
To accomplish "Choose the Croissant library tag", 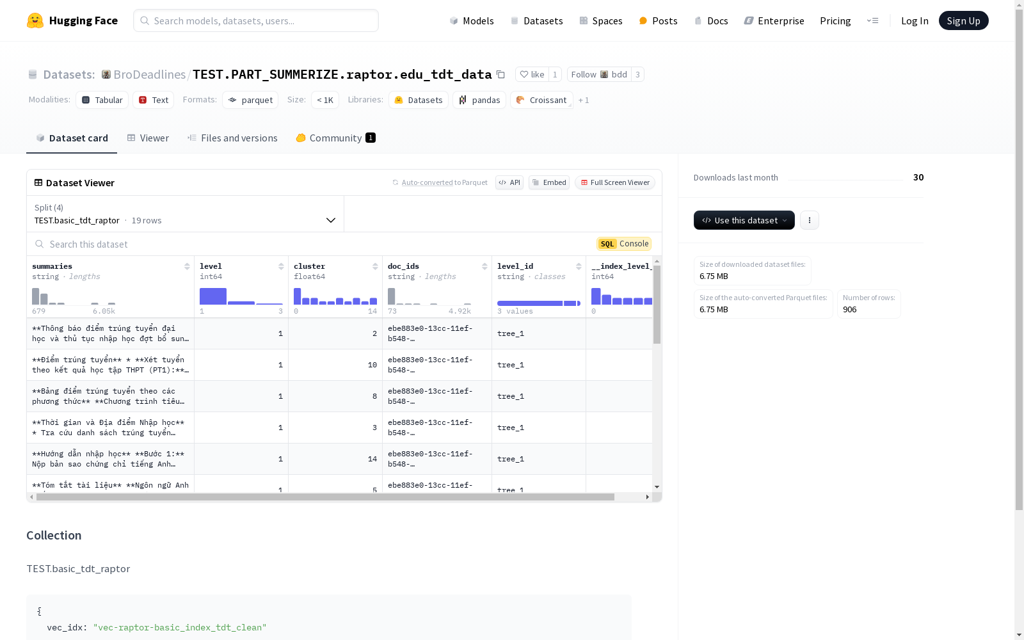I will click(x=541, y=100).
